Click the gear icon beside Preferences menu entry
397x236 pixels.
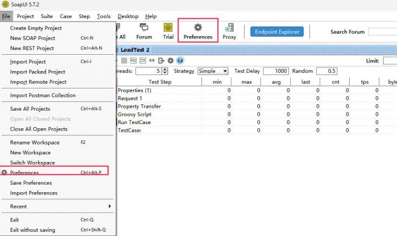(x=4, y=172)
